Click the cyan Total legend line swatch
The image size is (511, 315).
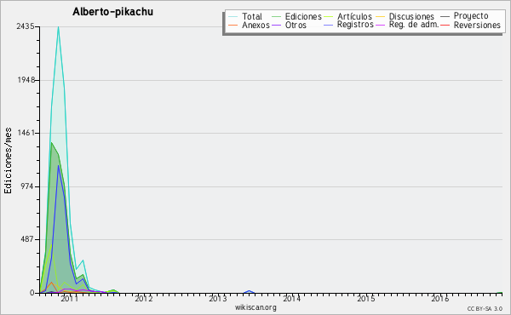click(x=233, y=17)
